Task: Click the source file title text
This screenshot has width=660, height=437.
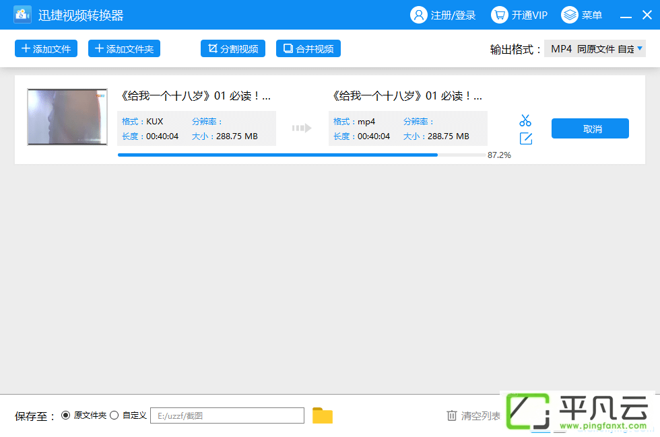Action: coord(196,95)
